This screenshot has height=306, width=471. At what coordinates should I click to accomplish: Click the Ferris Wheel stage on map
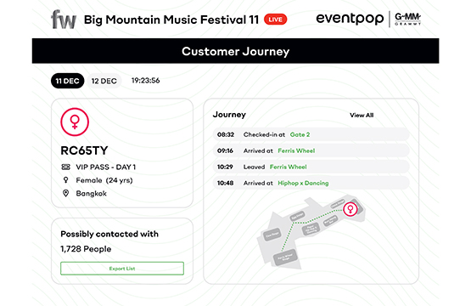[x=285, y=258]
